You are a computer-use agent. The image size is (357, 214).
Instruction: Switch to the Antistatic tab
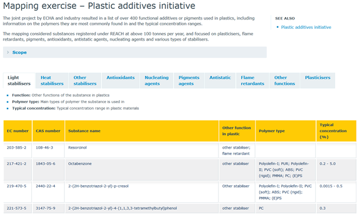click(220, 81)
